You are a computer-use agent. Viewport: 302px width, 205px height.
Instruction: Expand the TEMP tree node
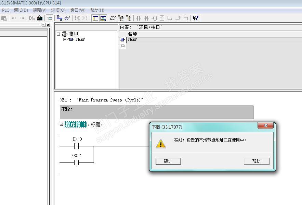pos(65,39)
